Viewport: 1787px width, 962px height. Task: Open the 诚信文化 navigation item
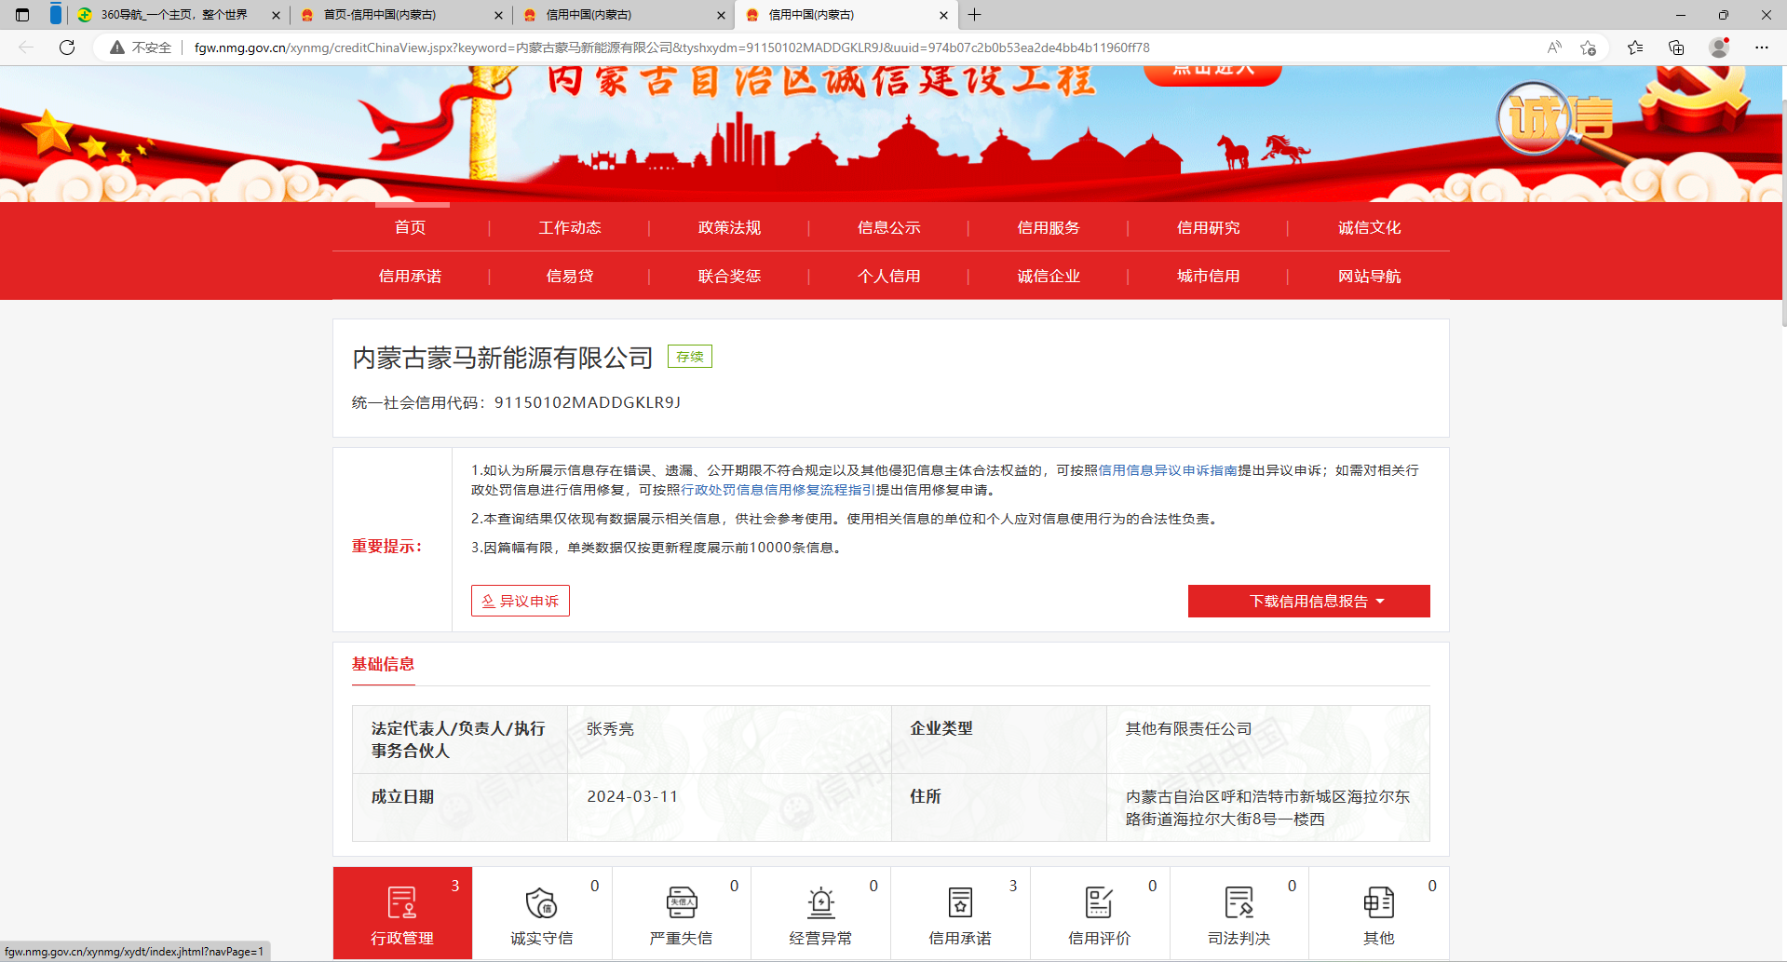(x=1370, y=227)
